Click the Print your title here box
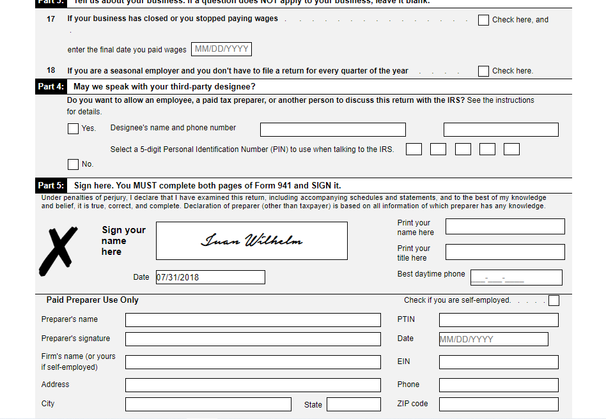606x419 pixels. [x=505, y=252]
